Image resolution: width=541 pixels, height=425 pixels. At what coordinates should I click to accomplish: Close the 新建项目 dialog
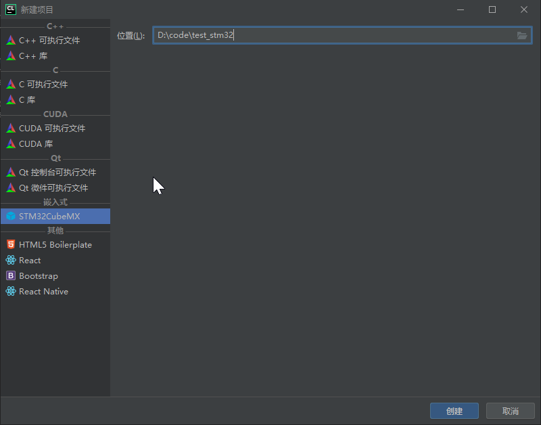pyautogui.click(x=523, y=9)
